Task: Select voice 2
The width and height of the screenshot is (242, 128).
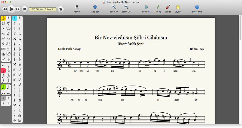Action: point(8,98)
